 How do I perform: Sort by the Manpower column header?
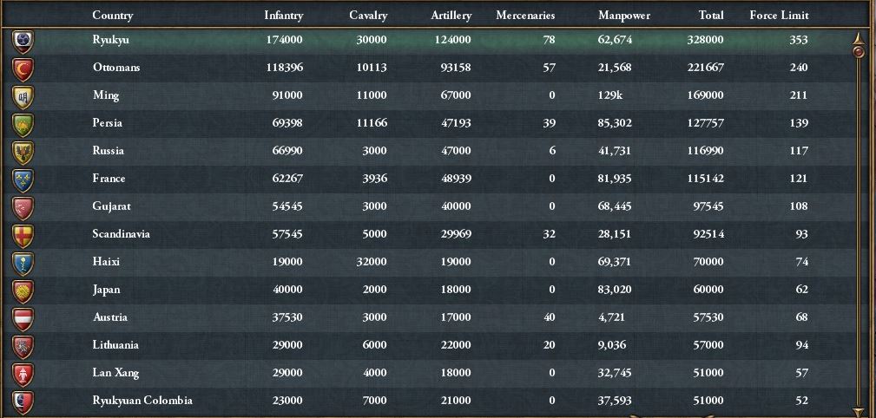(x=623, y=15)
